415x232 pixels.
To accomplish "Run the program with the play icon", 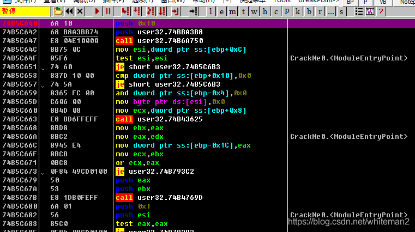I will [x=97, y=11].
